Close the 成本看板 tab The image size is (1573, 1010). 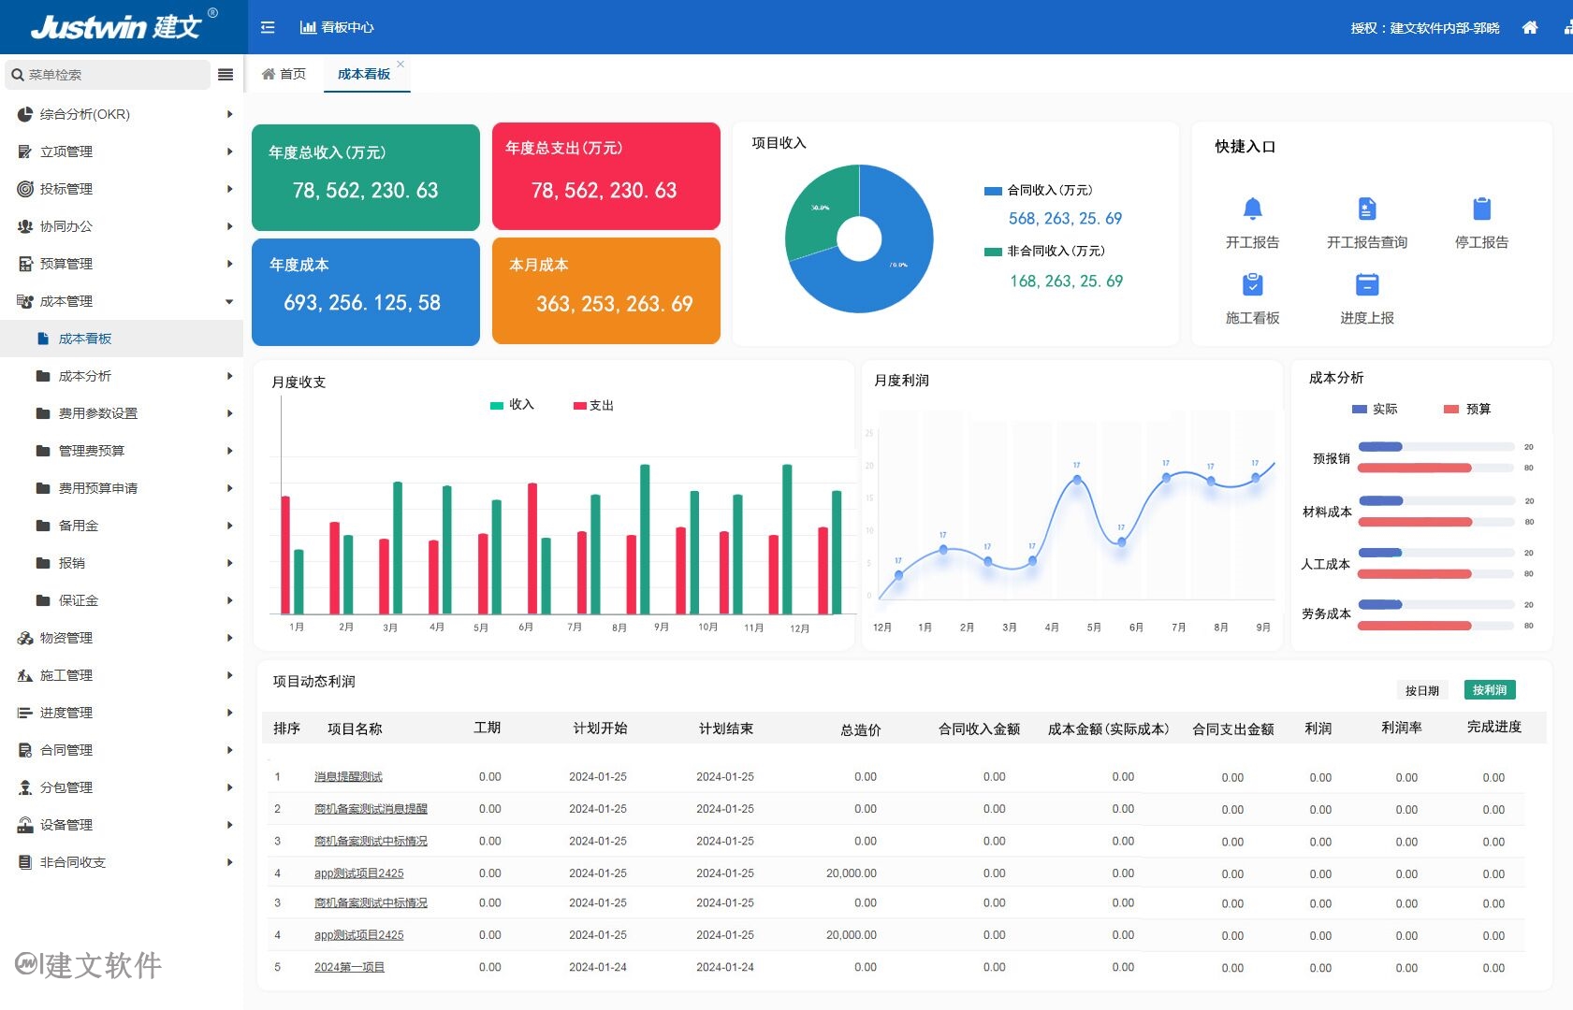[401, 64]
